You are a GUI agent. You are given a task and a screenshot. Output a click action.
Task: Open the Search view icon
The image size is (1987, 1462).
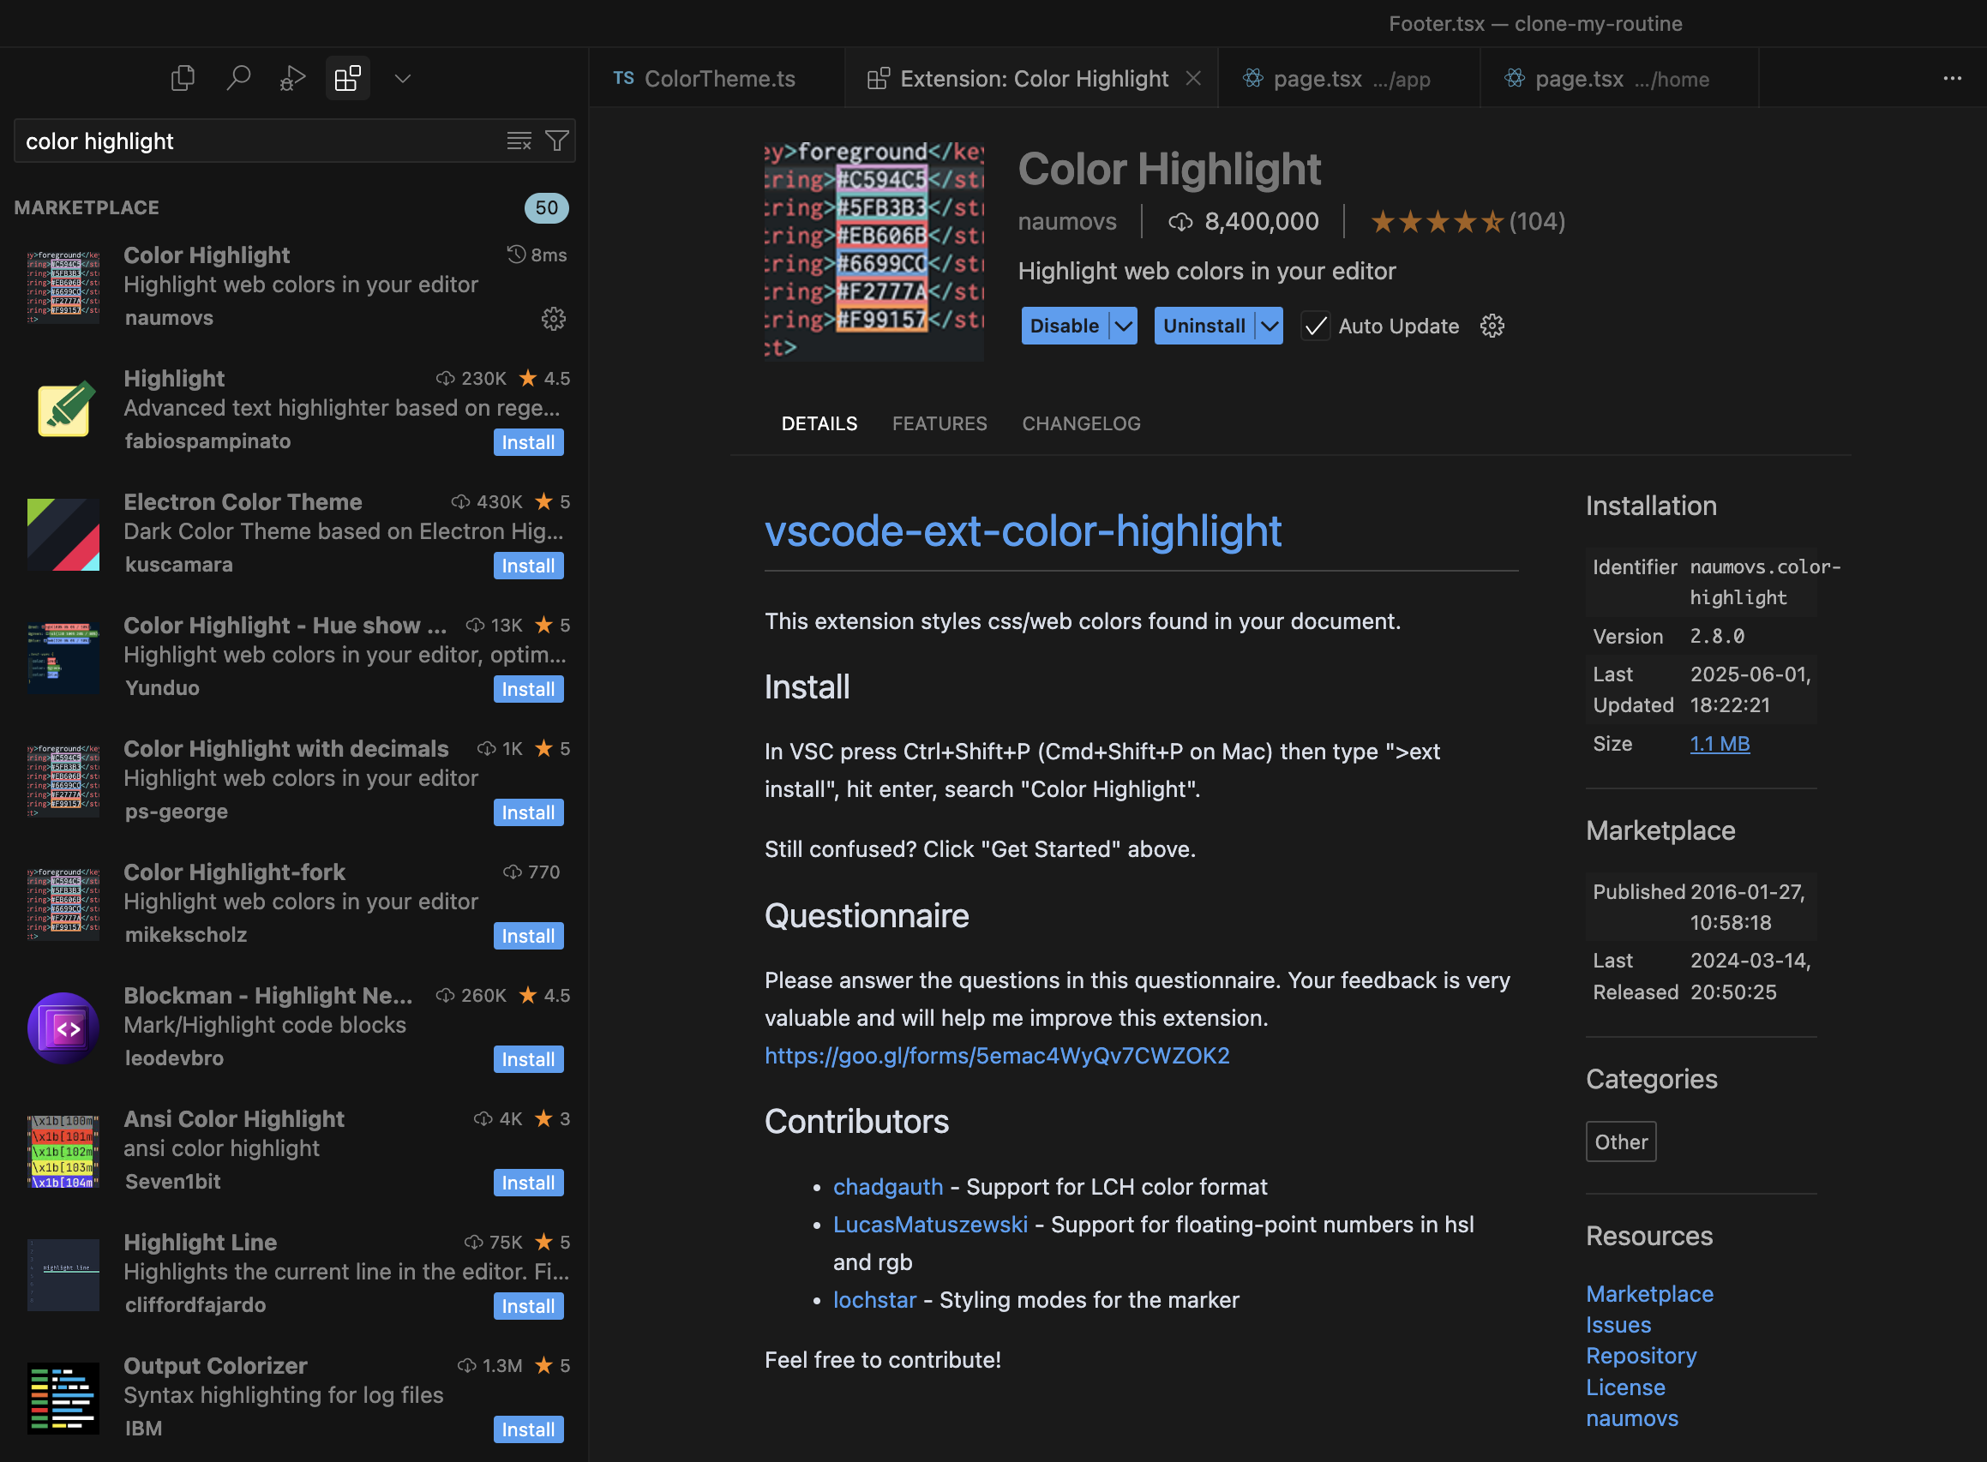[237, 79]
